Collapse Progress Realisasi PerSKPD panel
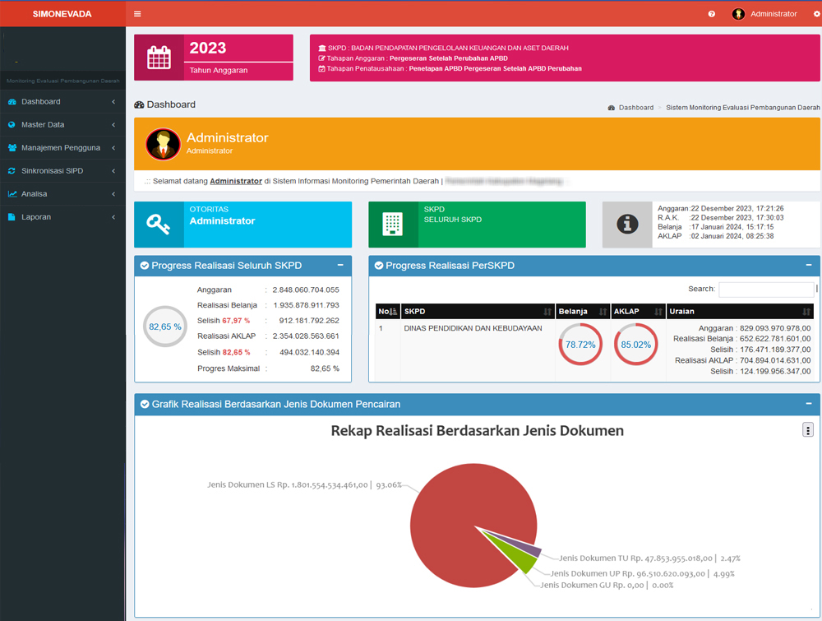The height and width of the screenshot is (621, 822). pos(809,266)
